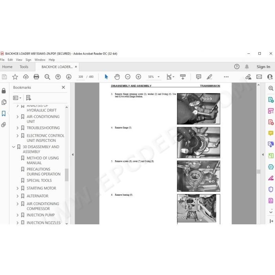
Task: Zoom out with minus icon
Action: click(128, 77)
